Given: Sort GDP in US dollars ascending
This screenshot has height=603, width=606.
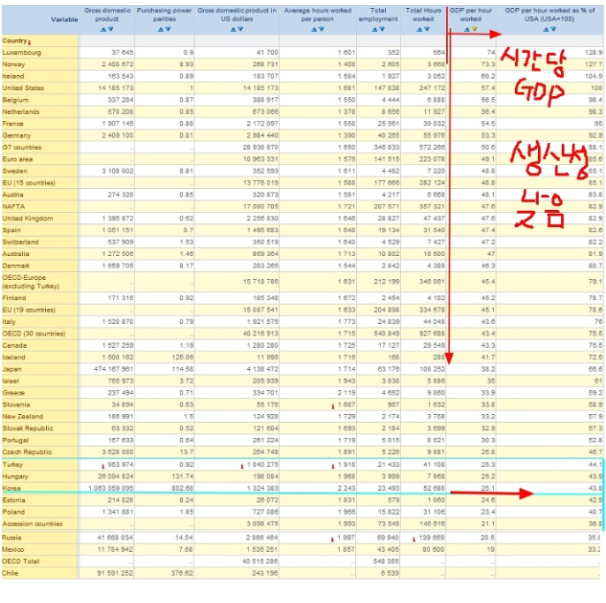Looking at the screenshot, I should 233,29.
